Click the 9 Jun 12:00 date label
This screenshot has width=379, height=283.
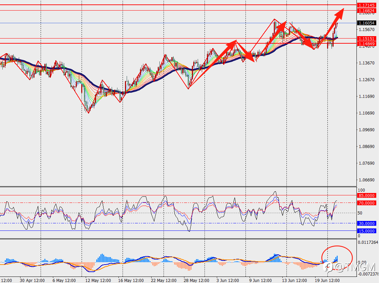pos(260,280)
